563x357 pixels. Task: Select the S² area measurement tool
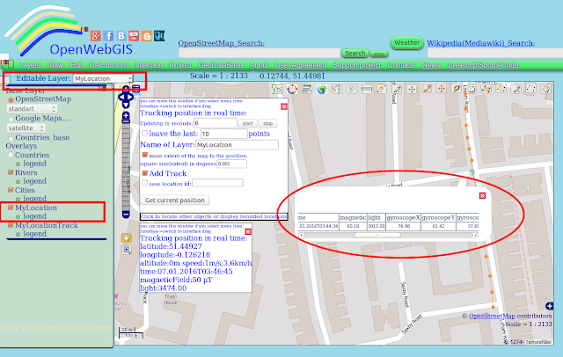pos(352,89)
